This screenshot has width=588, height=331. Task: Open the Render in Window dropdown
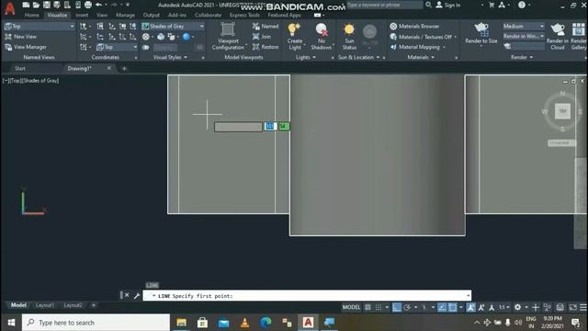tap(524, 37)
